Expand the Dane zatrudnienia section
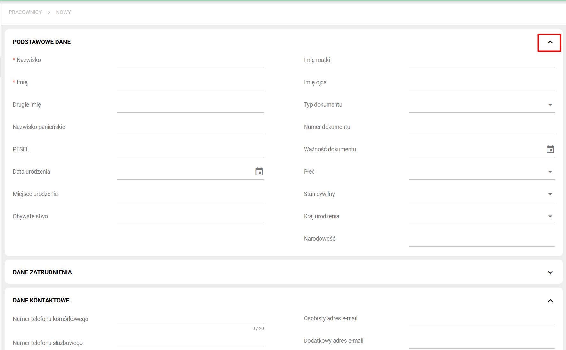 550,272
